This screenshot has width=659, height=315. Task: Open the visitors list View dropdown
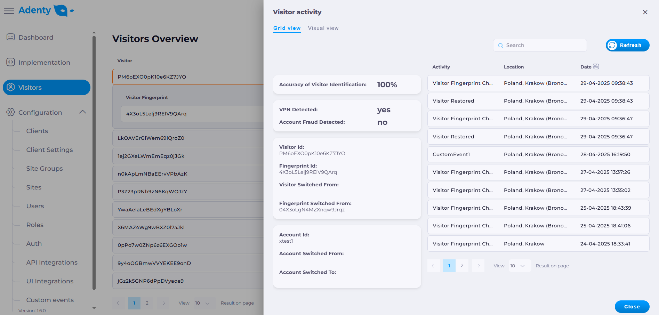tap(202, 303)
